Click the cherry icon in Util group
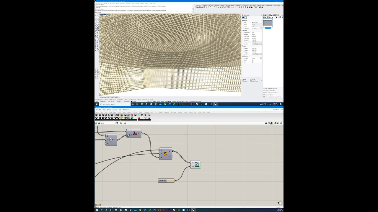The width and height of the screenshot is (378, 212). coord(139,118)
